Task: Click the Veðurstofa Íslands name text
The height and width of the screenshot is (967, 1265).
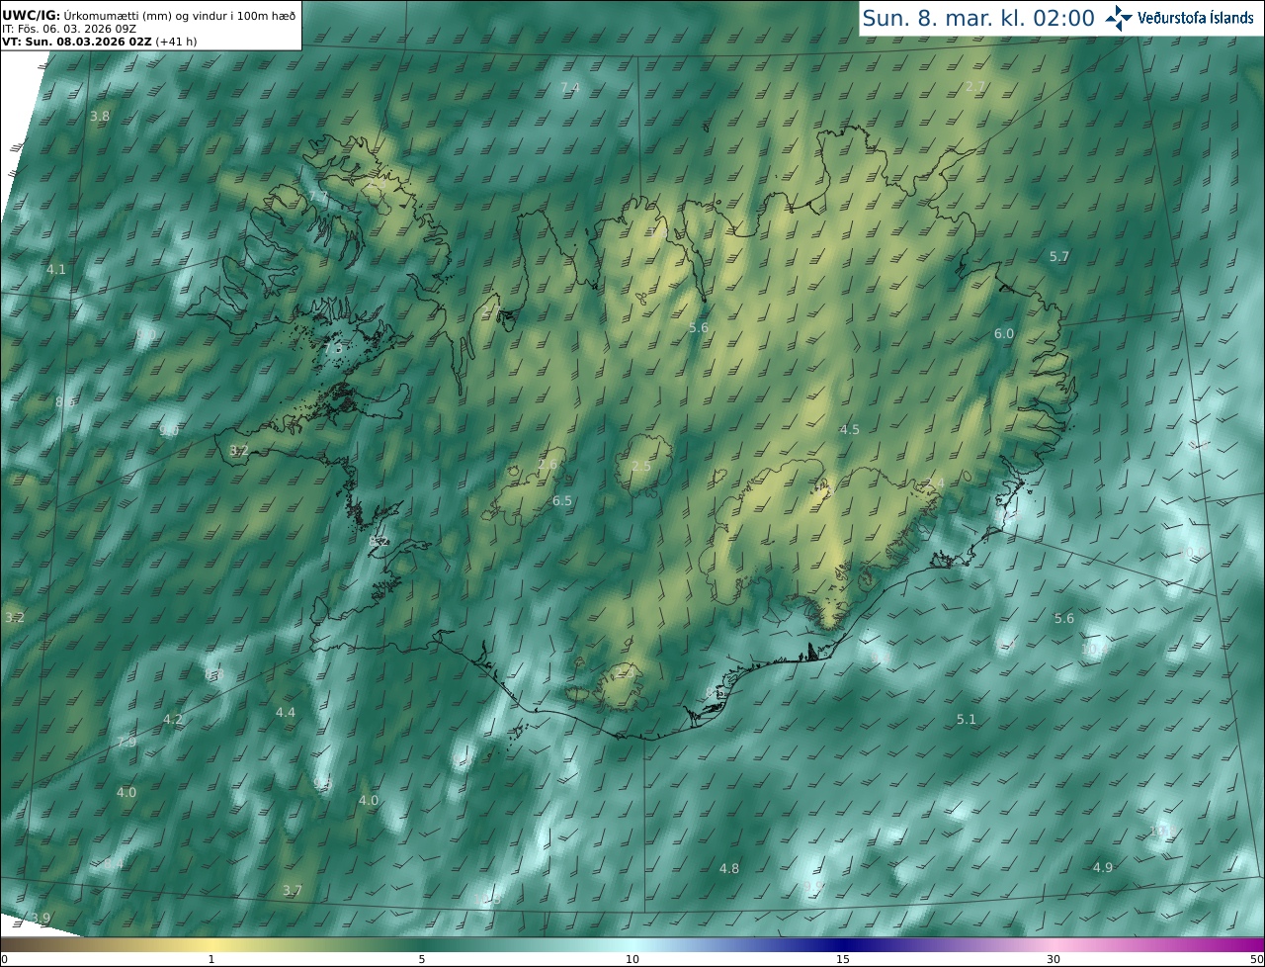Action: [x=1196, y=18]
